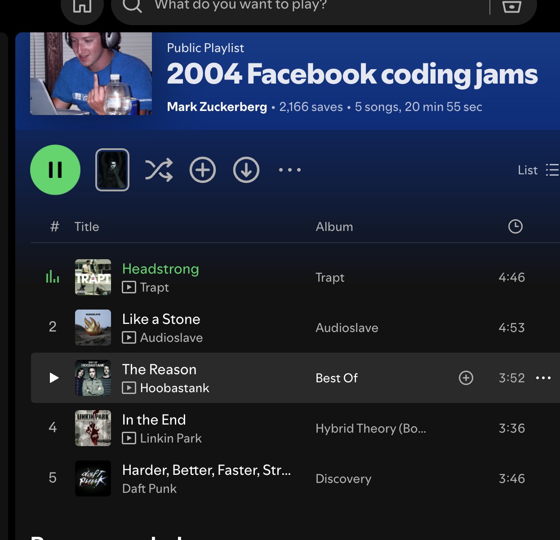This screenshot has height=540, width=560.
Task: Open the "Best Of" album link
Action: pos(337,378)
